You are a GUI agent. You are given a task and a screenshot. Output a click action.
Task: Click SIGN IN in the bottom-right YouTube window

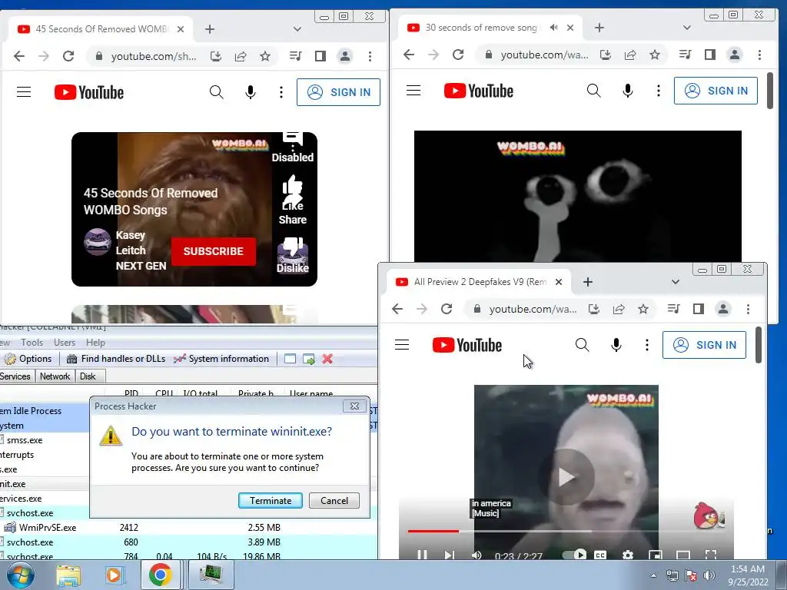704,345
